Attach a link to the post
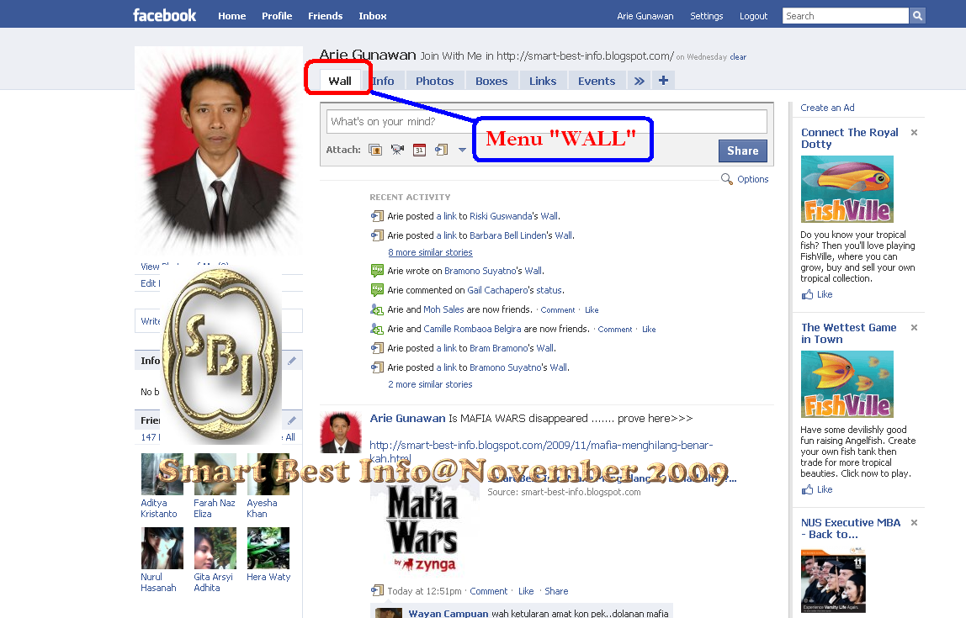Image resolution: width=966 pixels, height=618 pixels. click(x=441, y=150)
